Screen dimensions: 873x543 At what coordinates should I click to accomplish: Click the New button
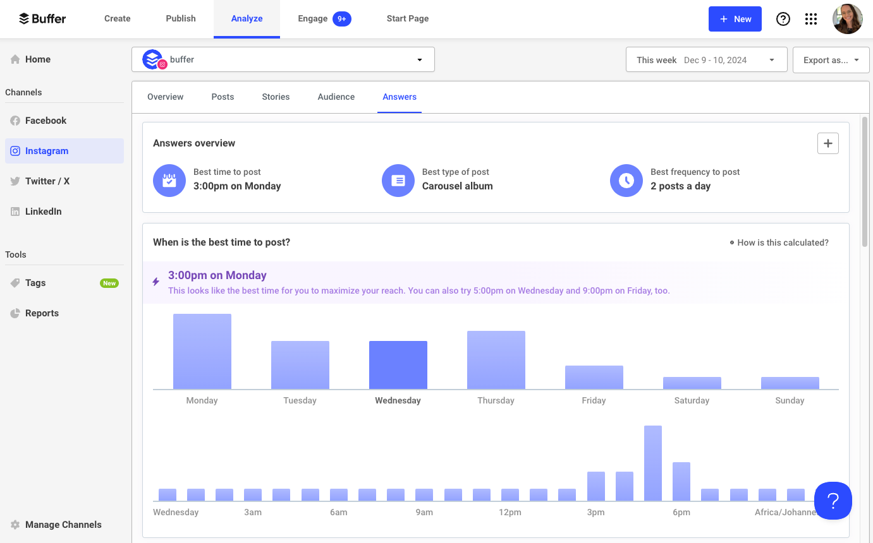pyautogui.click(x=735, y=19)
